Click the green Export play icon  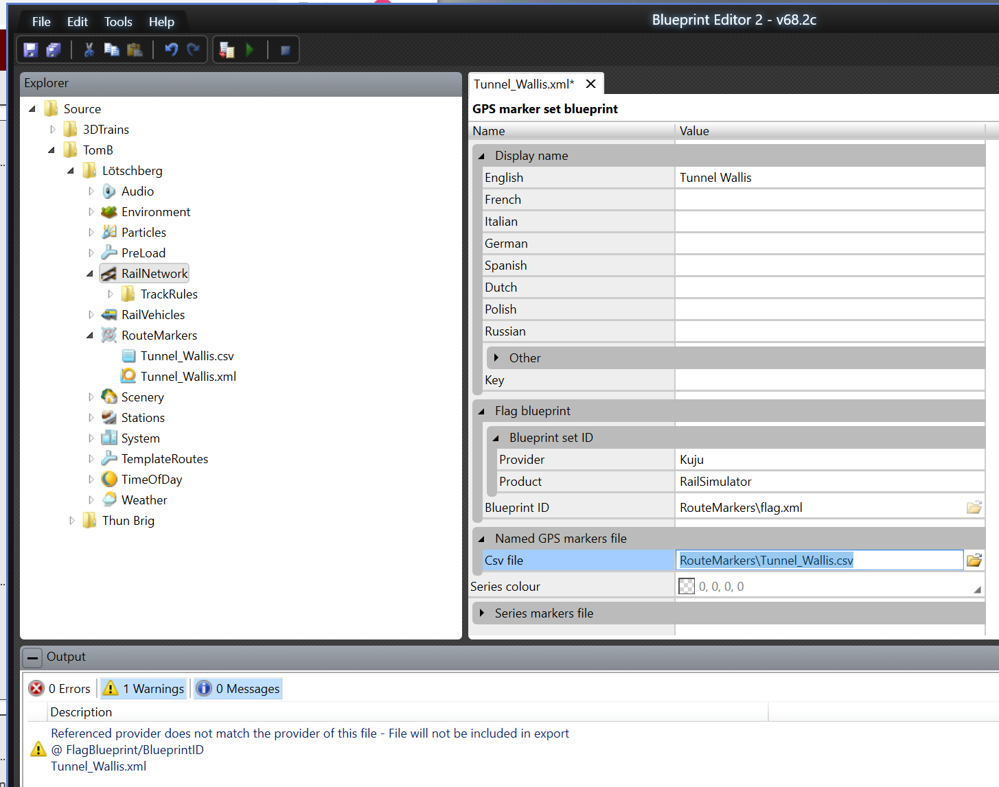coord(250,50)
